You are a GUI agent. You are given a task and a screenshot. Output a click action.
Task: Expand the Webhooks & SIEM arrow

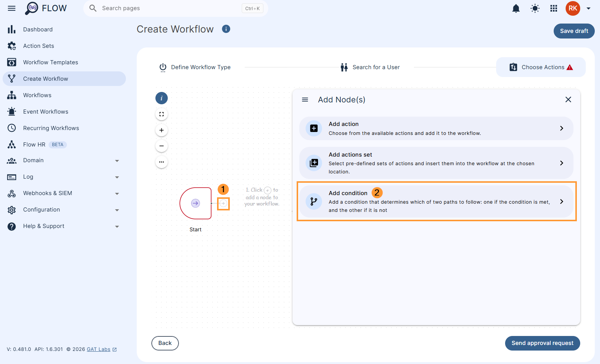117,194
